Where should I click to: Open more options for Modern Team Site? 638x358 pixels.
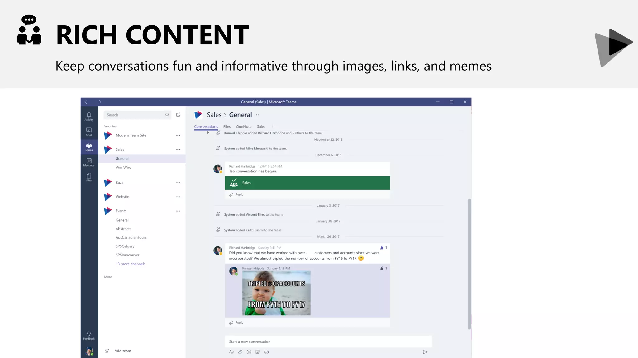pos(178,135)
